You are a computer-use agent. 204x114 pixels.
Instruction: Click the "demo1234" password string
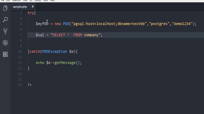[x=182, y=24]
